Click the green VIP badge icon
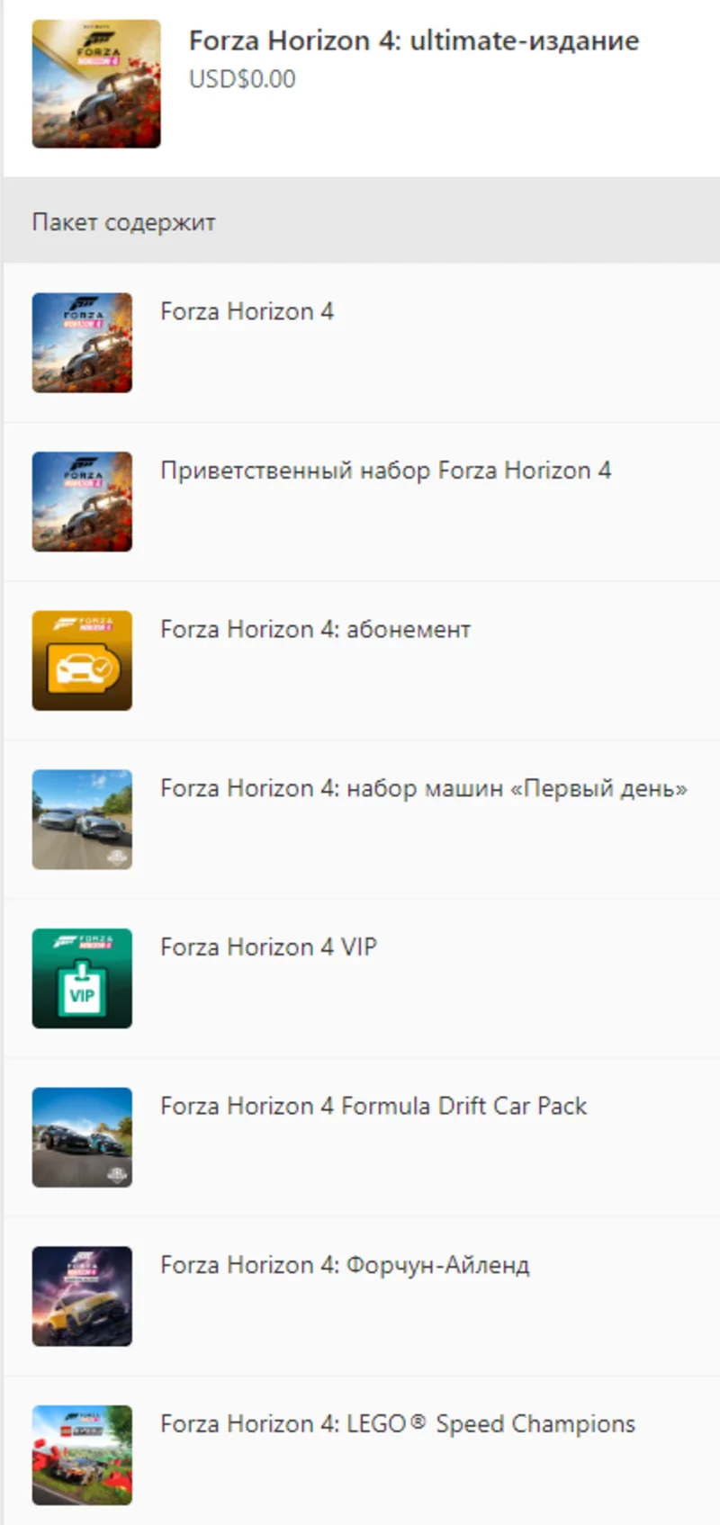 tap(82, 979)
